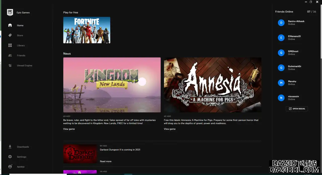The width and height of the screenshot is (322, 175).
Task: Switch to Unreal Engine section
Action: click(x=25, y=66)
